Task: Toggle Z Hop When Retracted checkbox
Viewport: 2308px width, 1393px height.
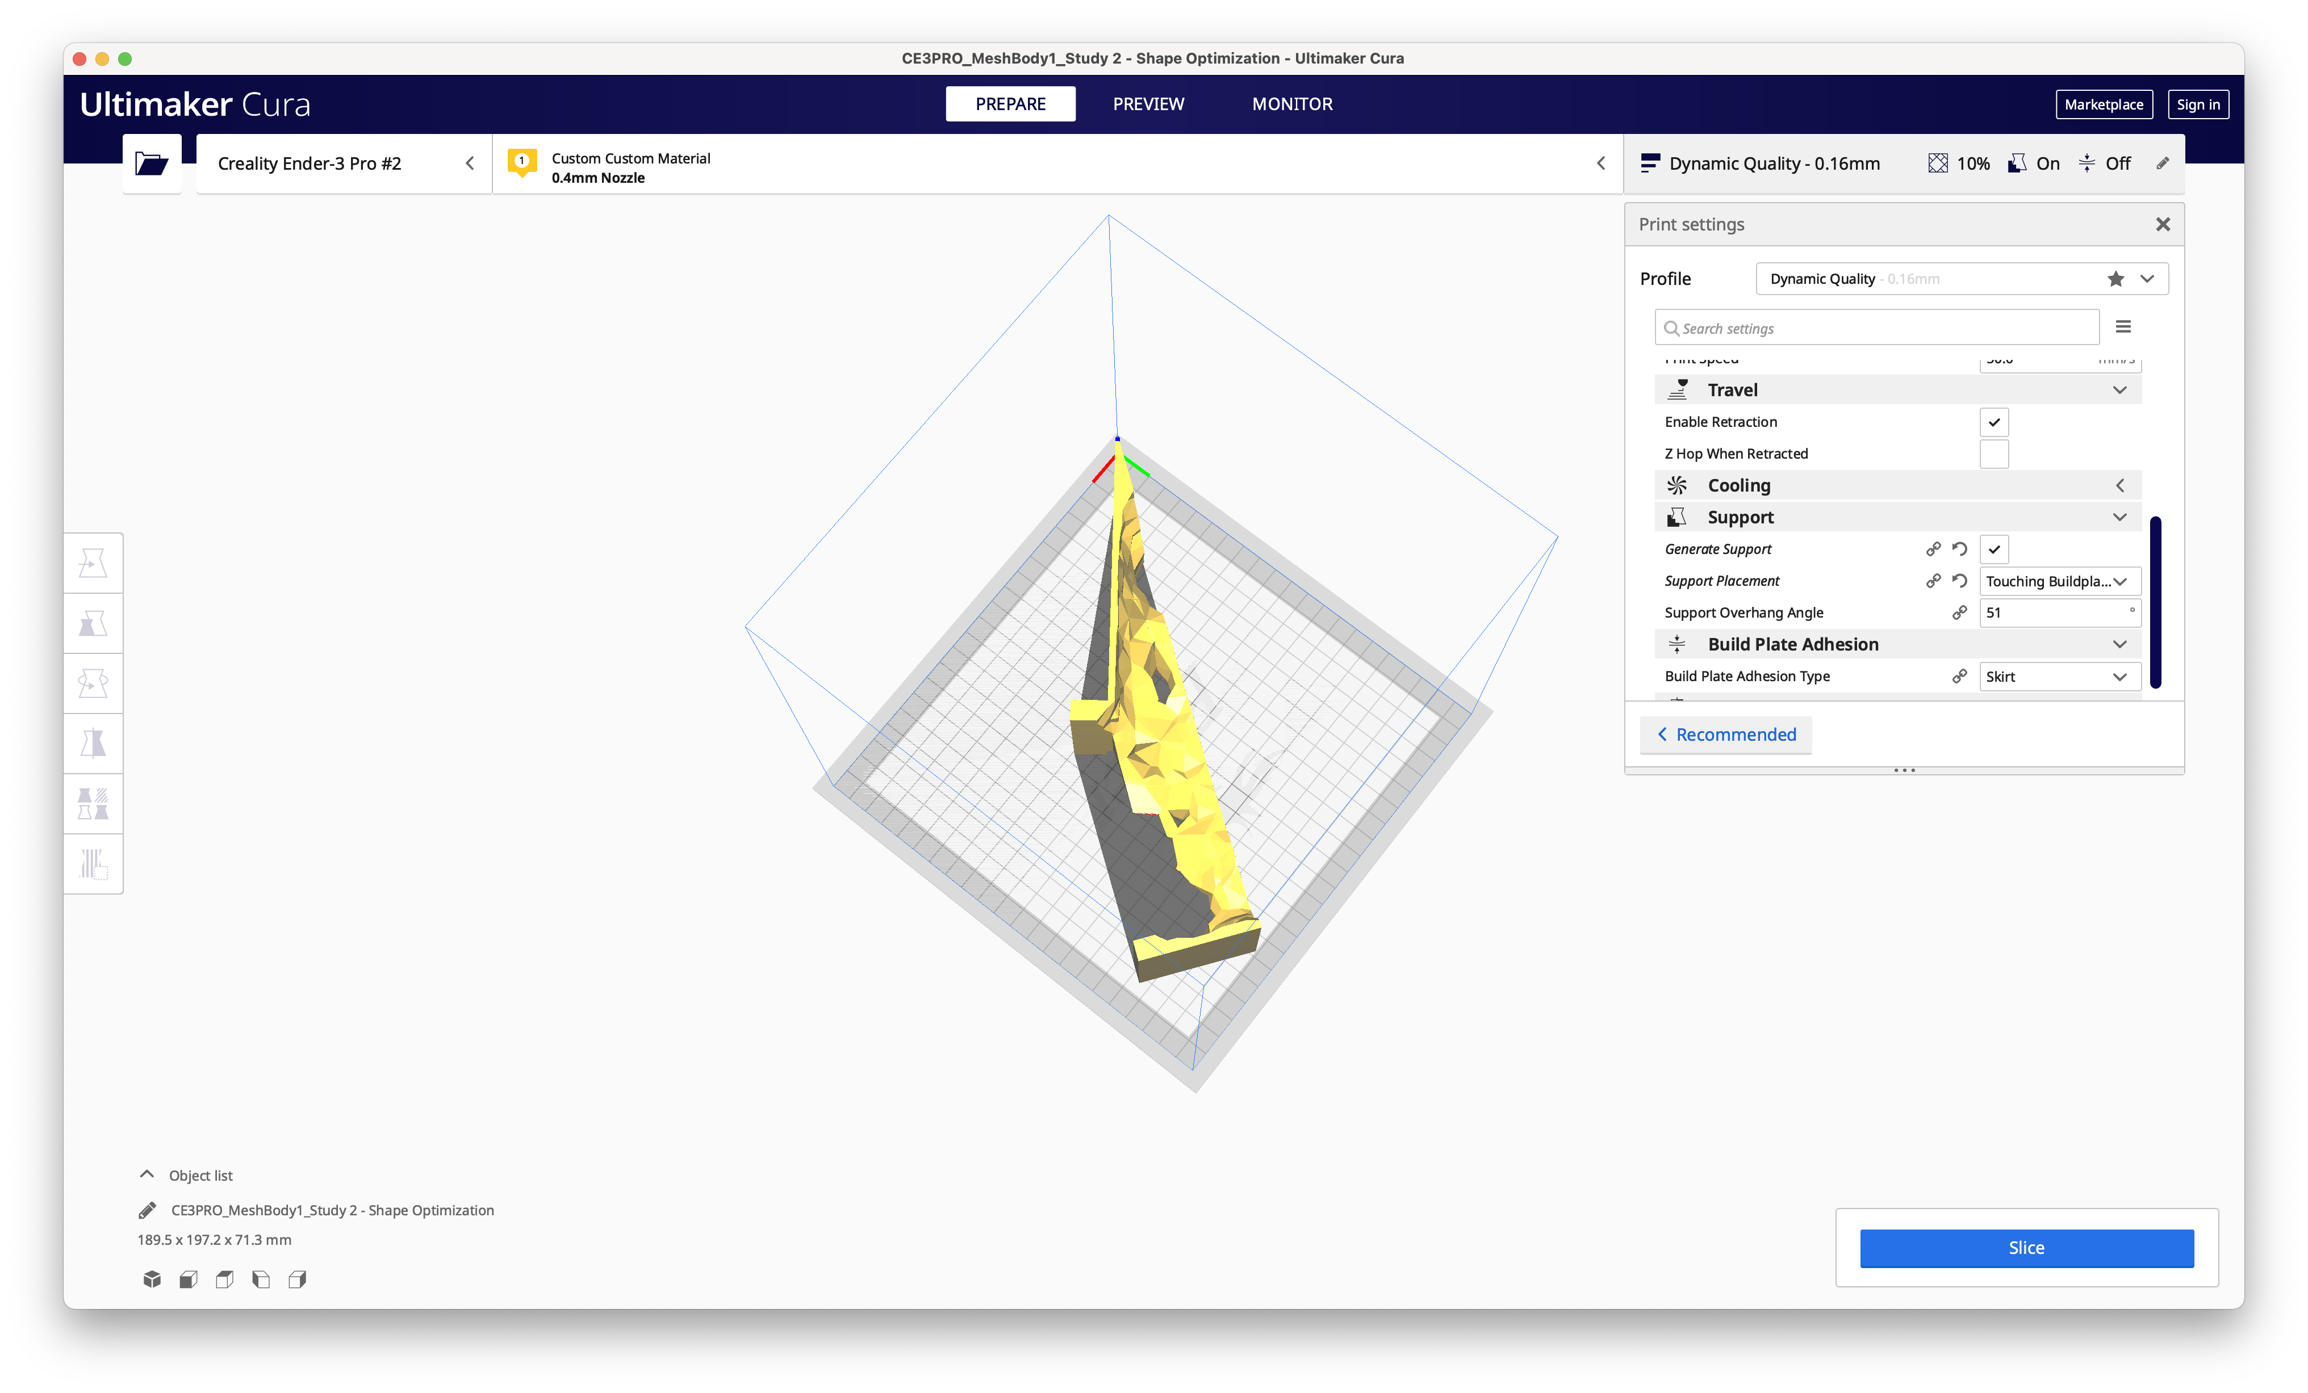Action: tap(1994, 454)
